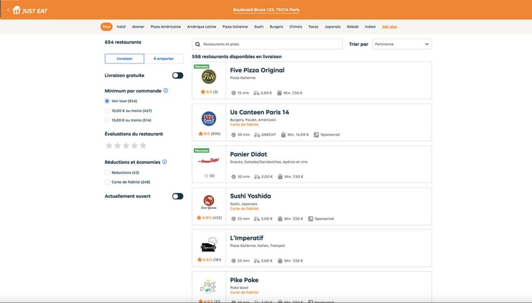Select the Tacos cuisine filter
The image size is (532, 303).
[x=313, y=27]
